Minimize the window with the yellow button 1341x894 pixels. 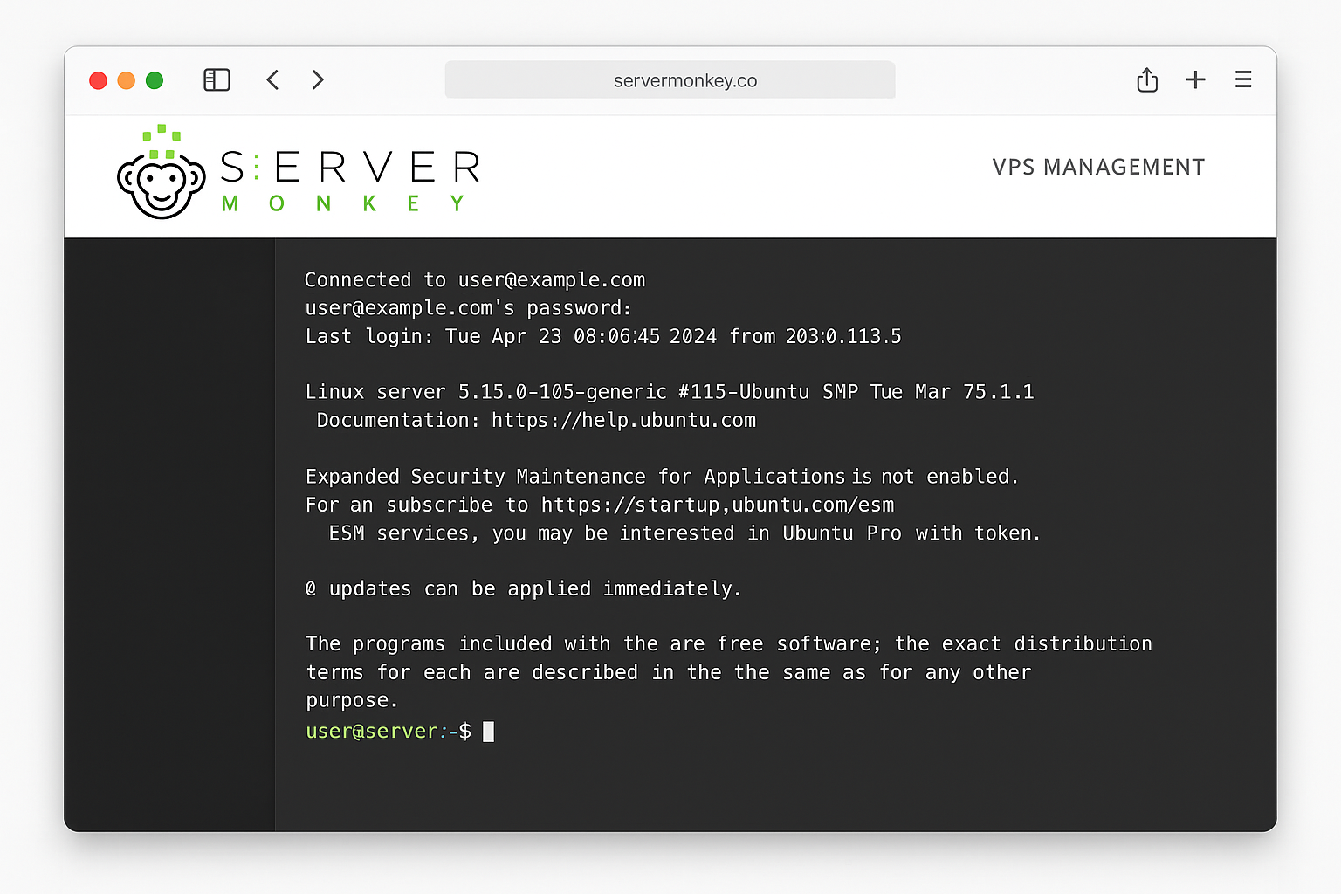point(127,80)
